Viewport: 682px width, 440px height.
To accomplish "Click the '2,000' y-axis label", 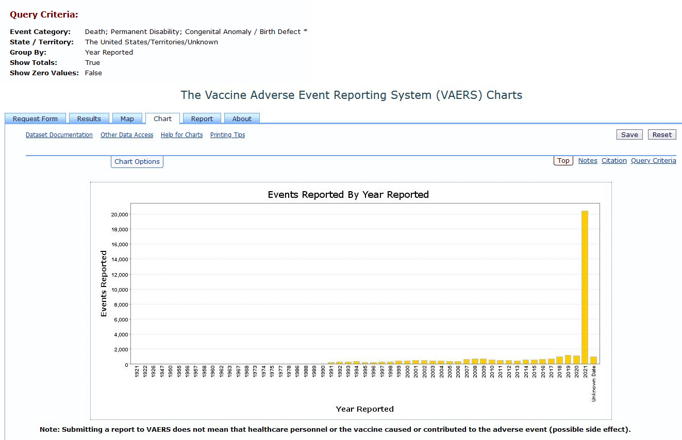I will (121, 350).
